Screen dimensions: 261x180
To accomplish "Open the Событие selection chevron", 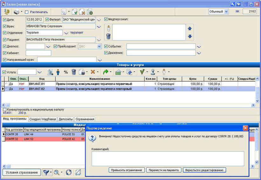I will tap(199, 47).
